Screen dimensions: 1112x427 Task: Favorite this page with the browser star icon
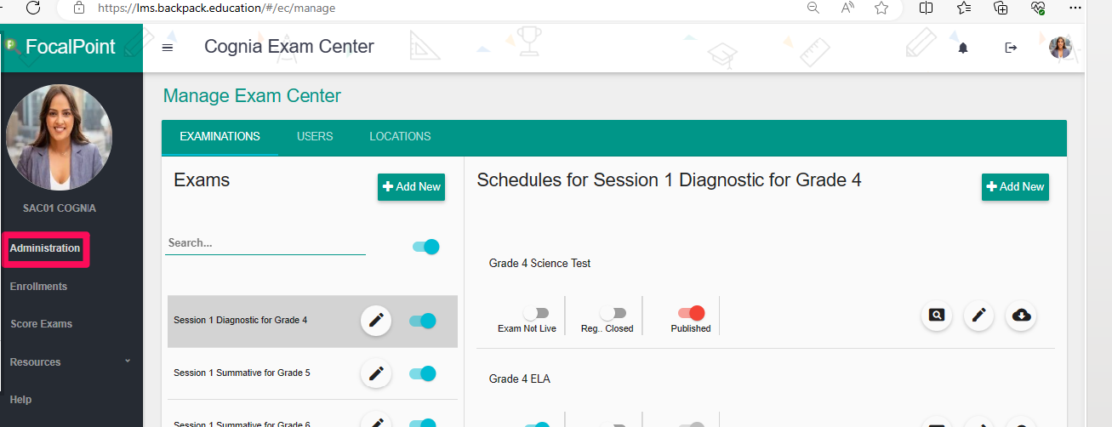881,8
